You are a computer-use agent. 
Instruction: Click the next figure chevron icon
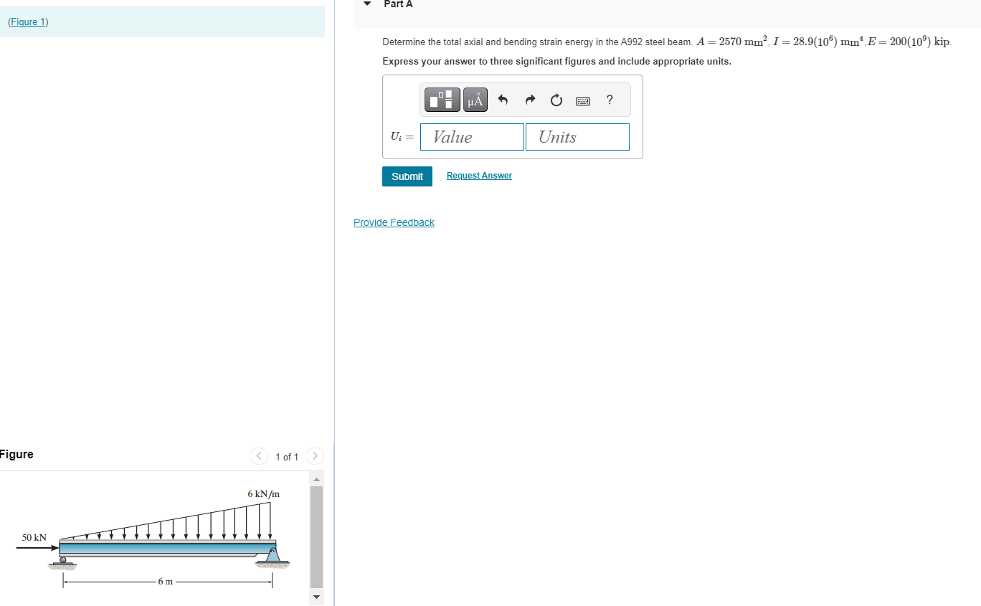pos(315,456)
